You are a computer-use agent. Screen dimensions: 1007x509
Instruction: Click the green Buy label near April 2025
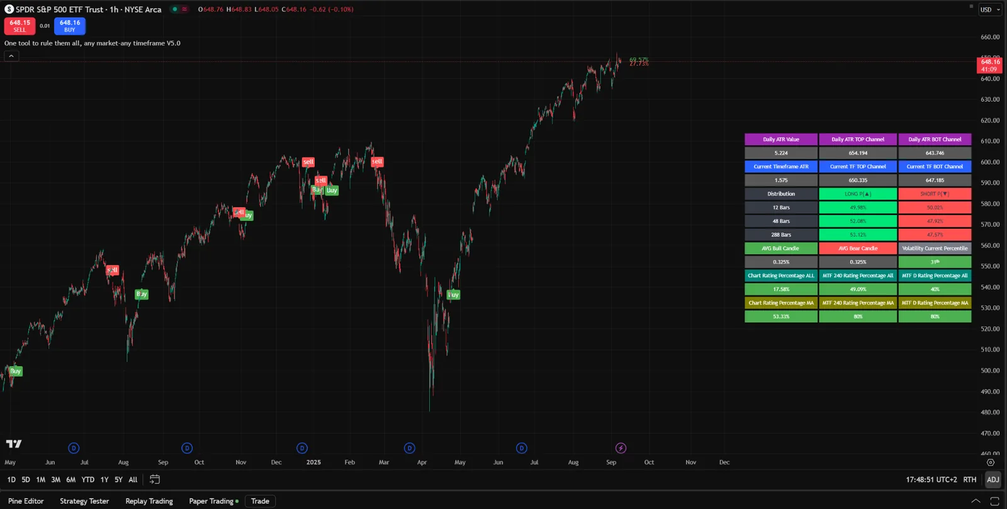pos(453,295)
